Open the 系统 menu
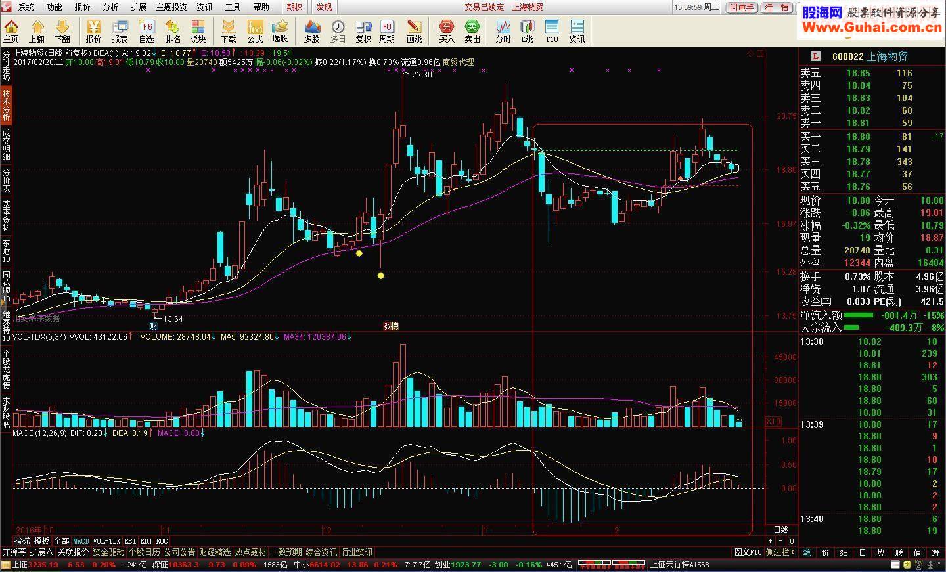This screenshot has width=946, height=572. click(26, 7)
